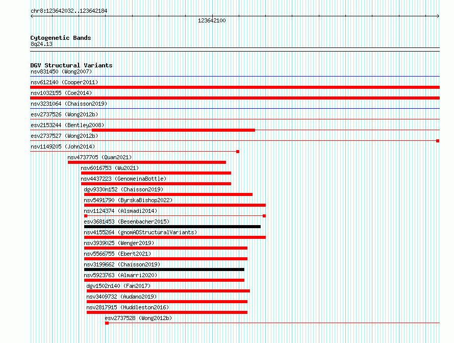Select the nsv3409732 (Audano2019) red bar
The height and width of the screenshot is (343, 454).
pyautogui.click(x=167, y=302)
